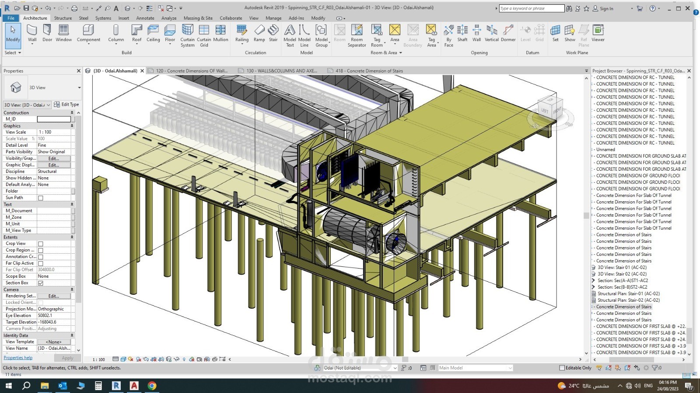The image size is (700, 393).
Task: Select the Curtain Grid tool
Action: point(204,36)
